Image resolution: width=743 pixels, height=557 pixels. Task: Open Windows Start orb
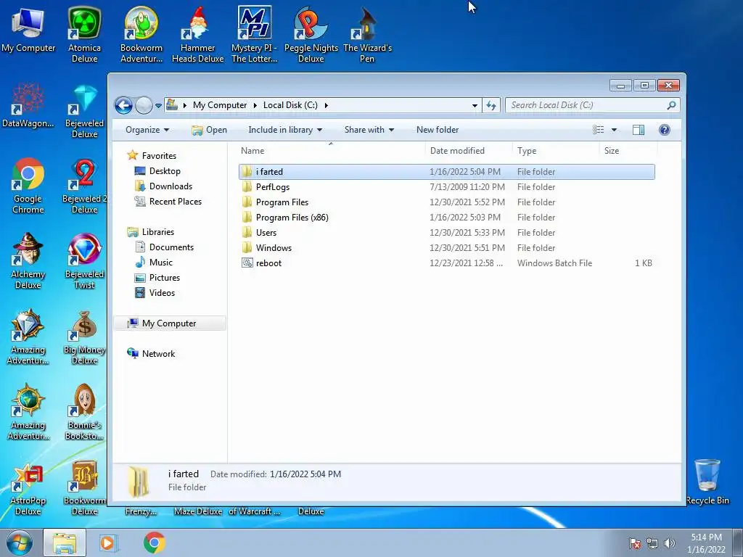(x=20, y=542)
